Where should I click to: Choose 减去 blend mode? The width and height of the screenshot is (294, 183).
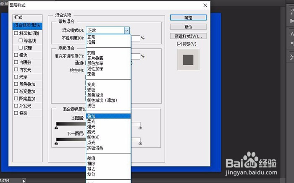(x=108, y=169)
